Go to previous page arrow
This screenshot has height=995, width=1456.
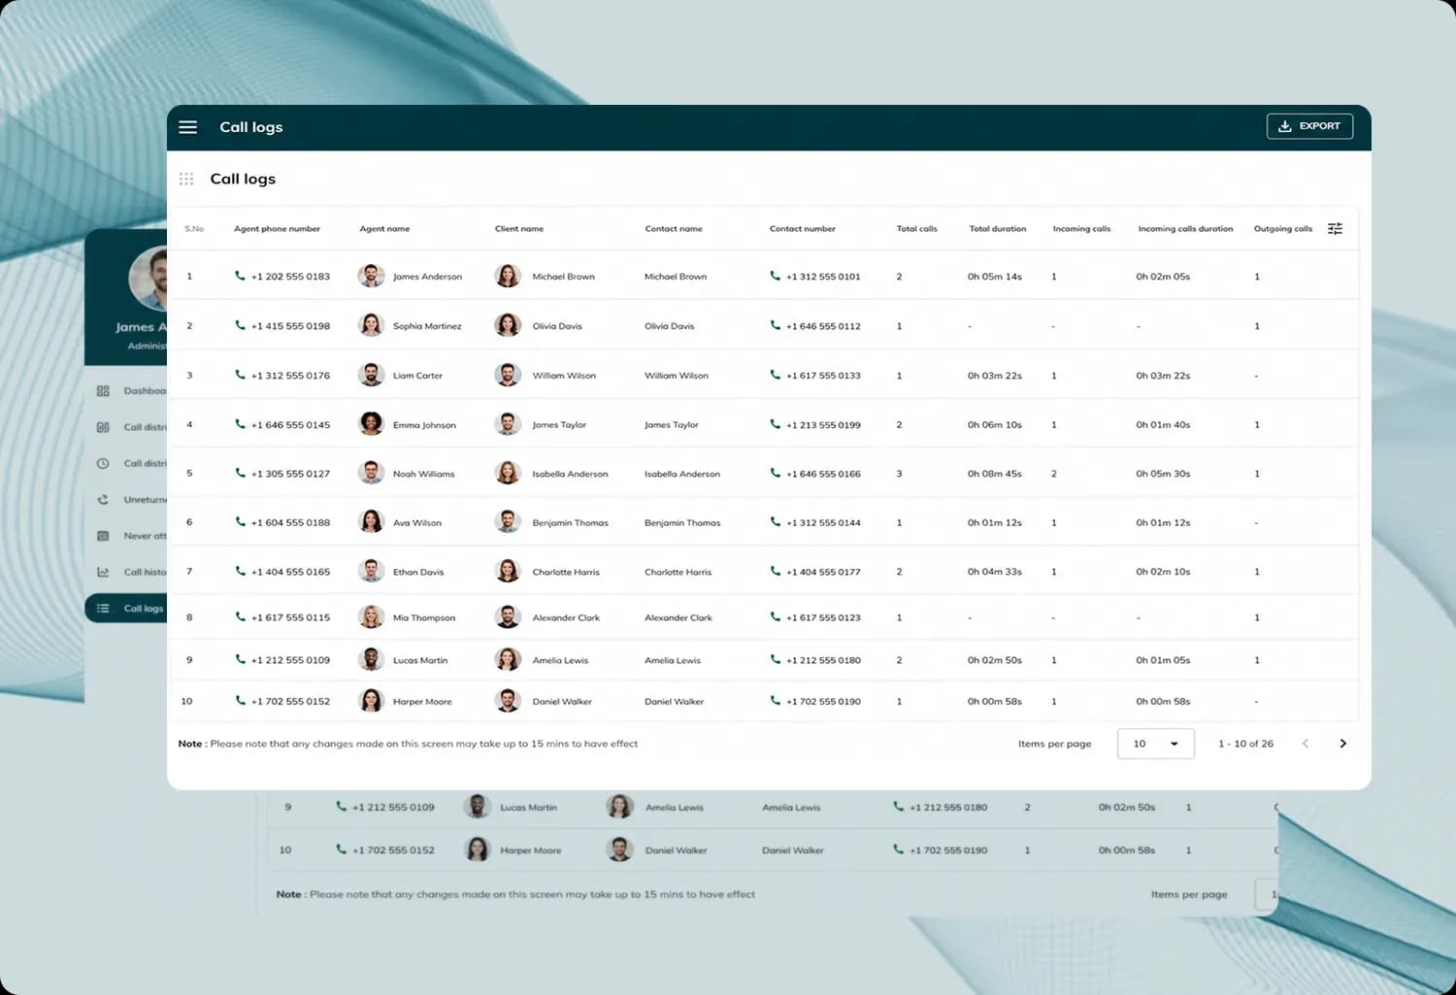(1306, 744)
